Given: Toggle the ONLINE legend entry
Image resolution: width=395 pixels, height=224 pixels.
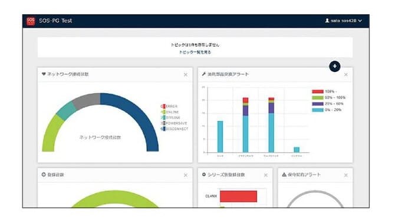Looking at the screenshot, I should coord(170,112).
